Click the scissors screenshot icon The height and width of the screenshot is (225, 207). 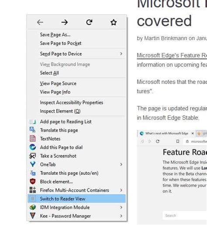(x=33, y=156)
